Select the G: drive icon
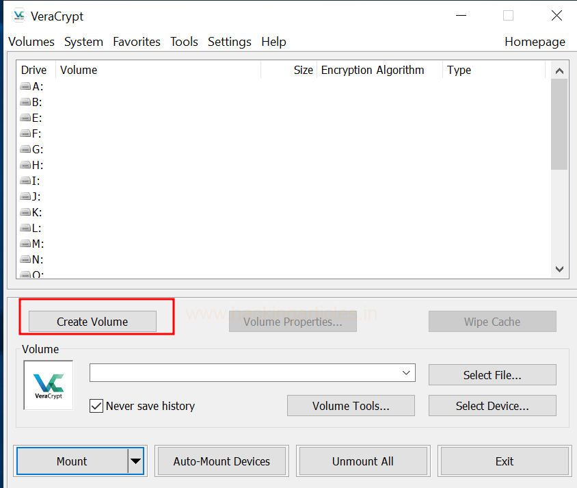 [25, 149]
